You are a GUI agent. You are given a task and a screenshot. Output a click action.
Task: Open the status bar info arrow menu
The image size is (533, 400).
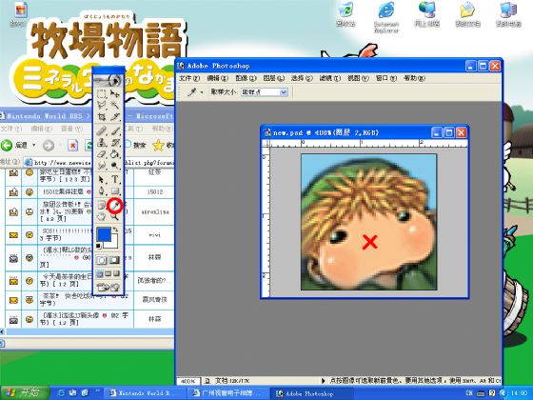click(324, 381)
